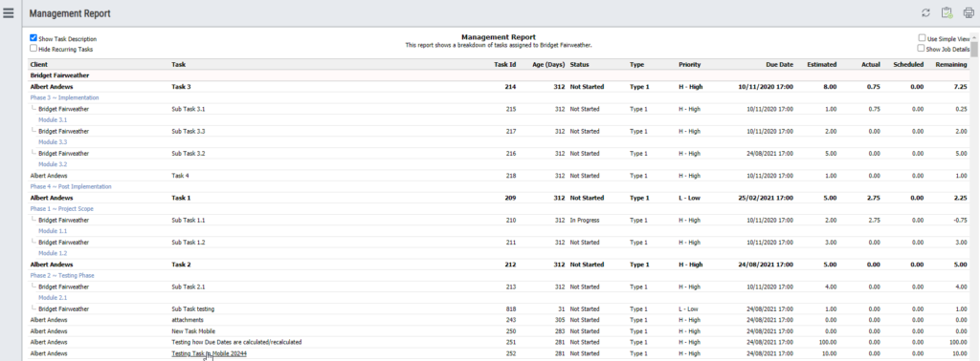
Task: Open Phase 4 ~ Post Implementation link
Action: click(x=71, y=186)
